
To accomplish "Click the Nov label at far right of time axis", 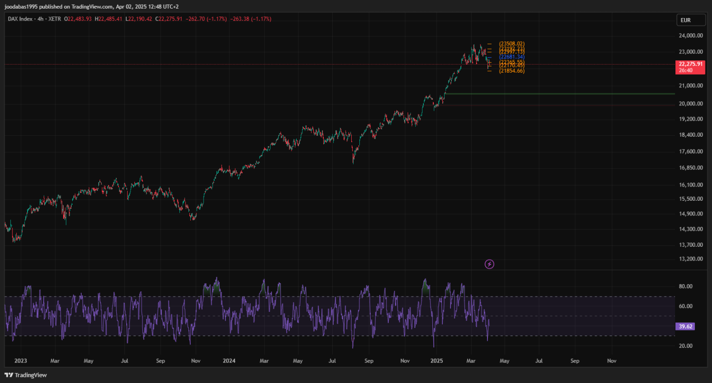I will [x=611, y=361].
